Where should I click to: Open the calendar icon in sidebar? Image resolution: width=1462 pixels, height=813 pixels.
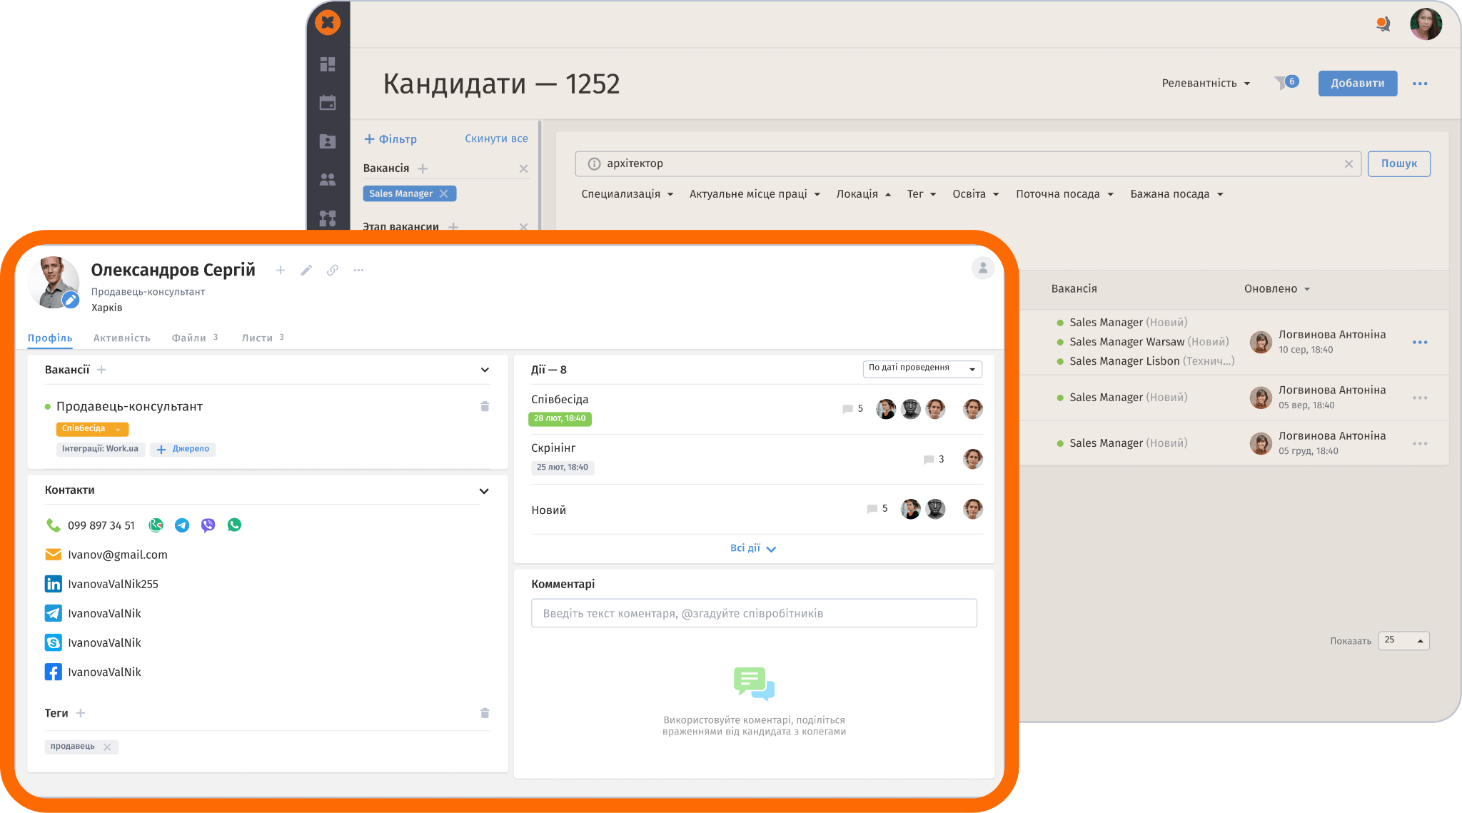click(328, 103)
